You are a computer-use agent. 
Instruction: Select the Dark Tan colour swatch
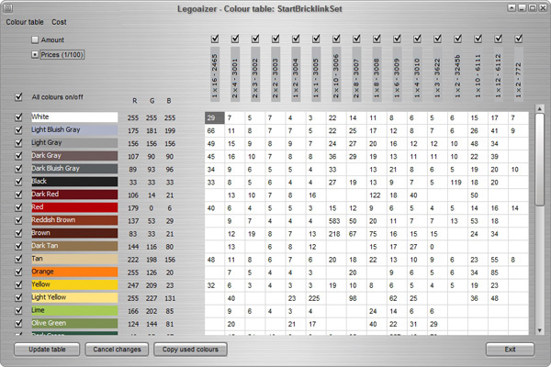[x=74, y=246]
